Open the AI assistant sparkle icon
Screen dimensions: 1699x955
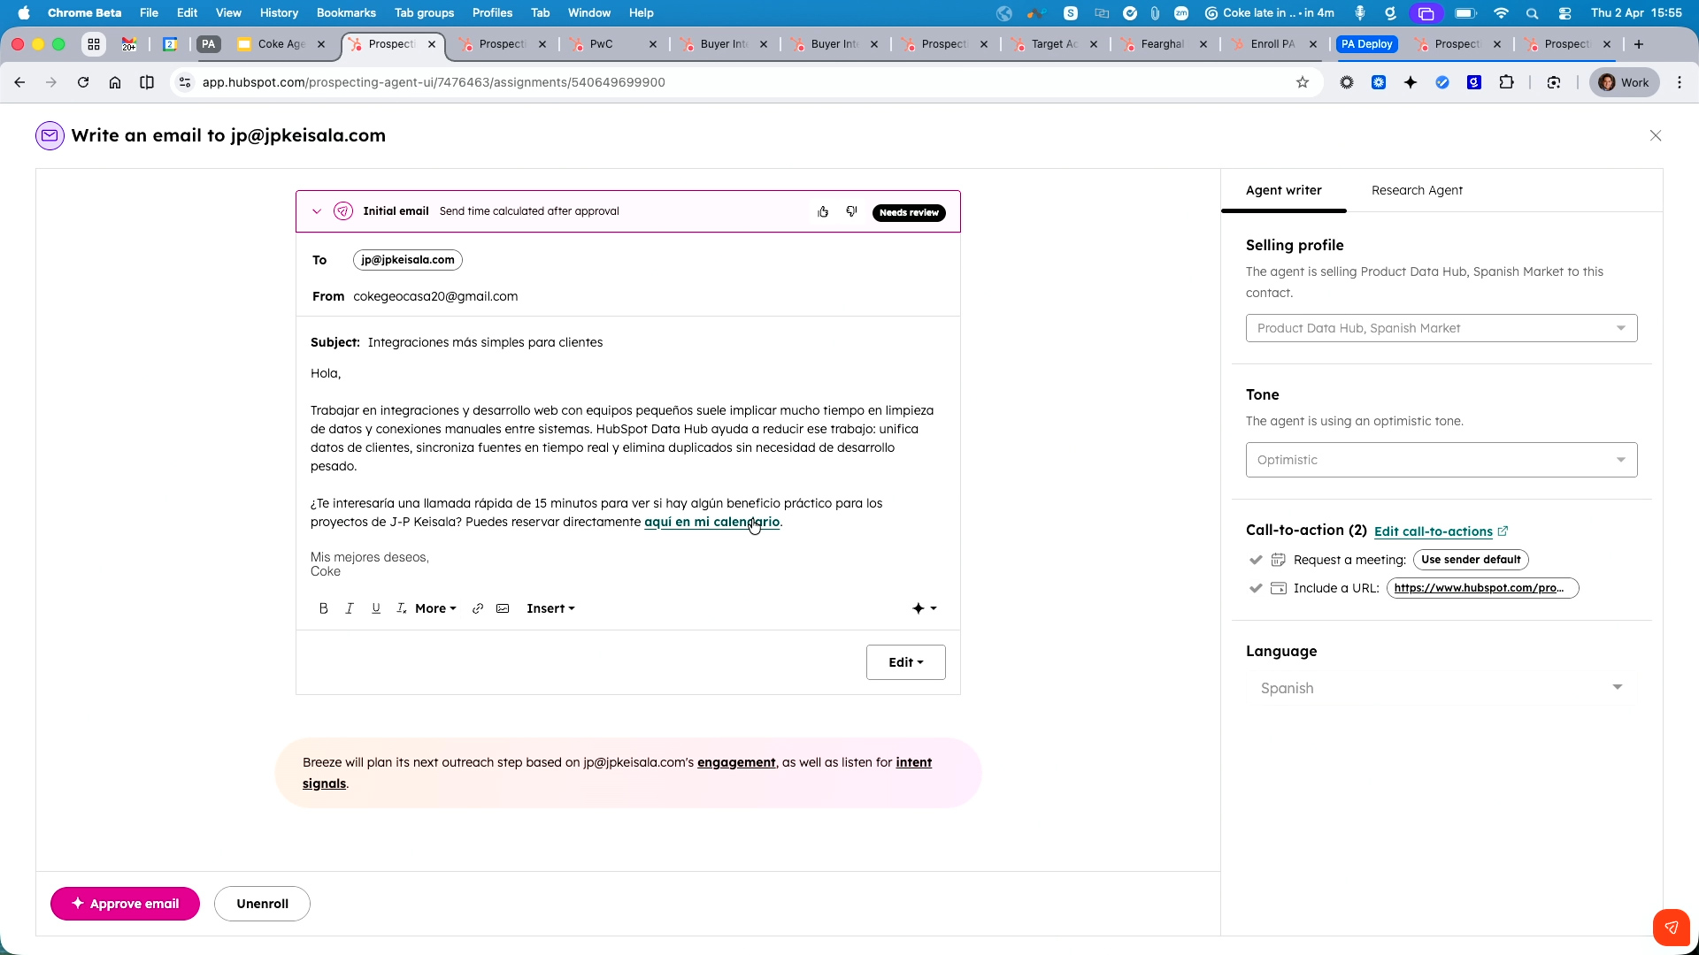pyautogui.click(x=920, y=608)
